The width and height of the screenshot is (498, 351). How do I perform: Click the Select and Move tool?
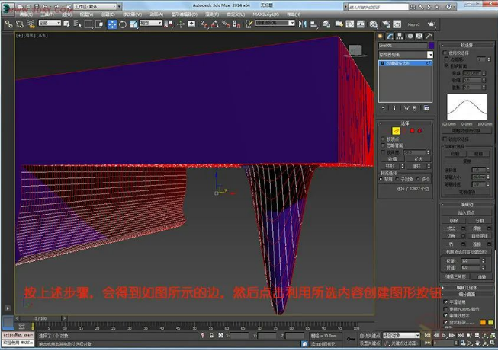coord(112,24)
